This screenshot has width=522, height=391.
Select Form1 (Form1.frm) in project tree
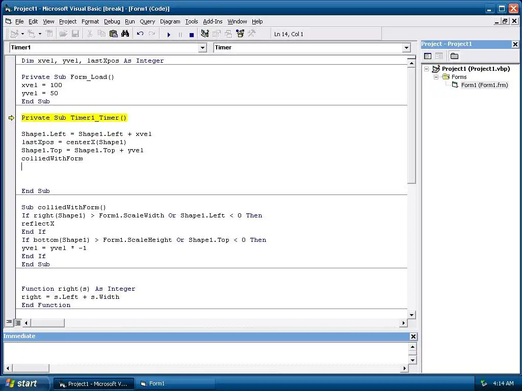coord(484,85)
